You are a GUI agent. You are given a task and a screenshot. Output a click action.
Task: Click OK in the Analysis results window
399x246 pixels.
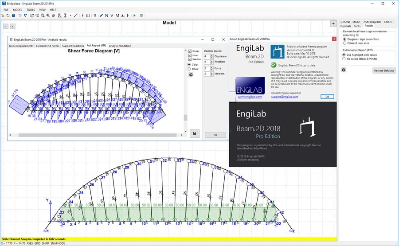pos(215,135)
